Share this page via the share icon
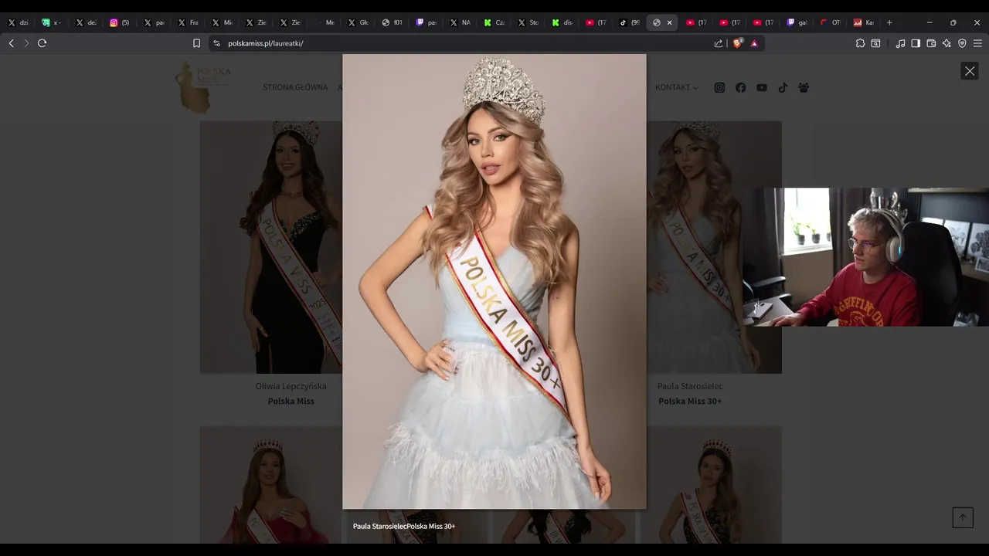 click(719, 43)
